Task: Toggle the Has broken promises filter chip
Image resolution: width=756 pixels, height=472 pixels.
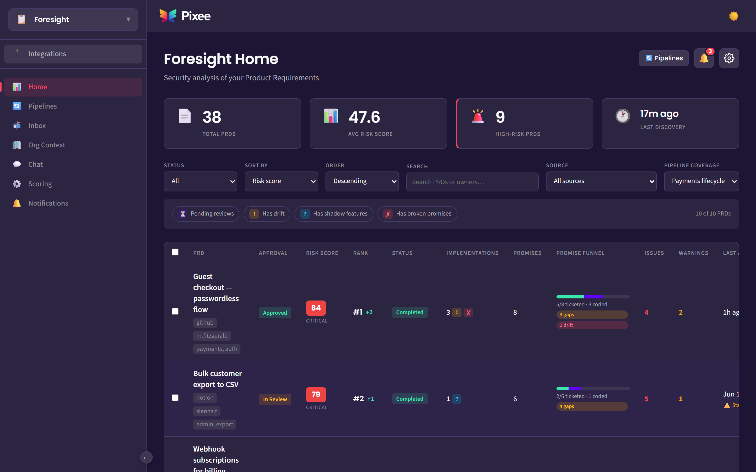Action: click(x=417, y=214)
